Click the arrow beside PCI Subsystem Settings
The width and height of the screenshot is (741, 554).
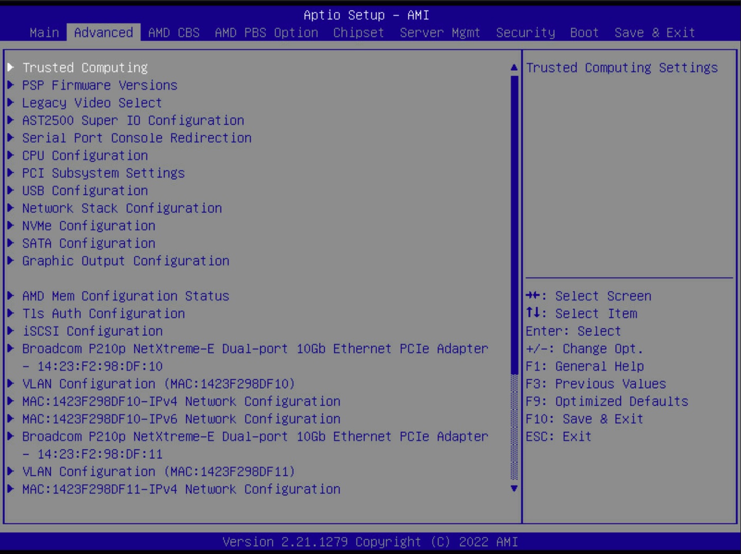(11, 172)
